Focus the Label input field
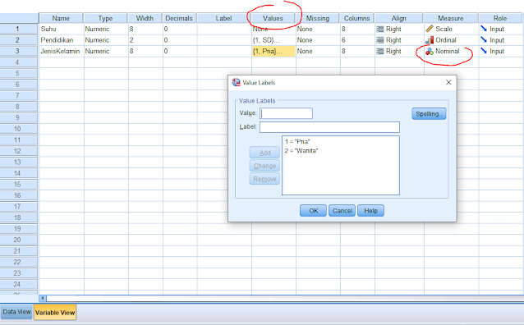This screenshot has height=325, width=524. [x=329, y=127]
